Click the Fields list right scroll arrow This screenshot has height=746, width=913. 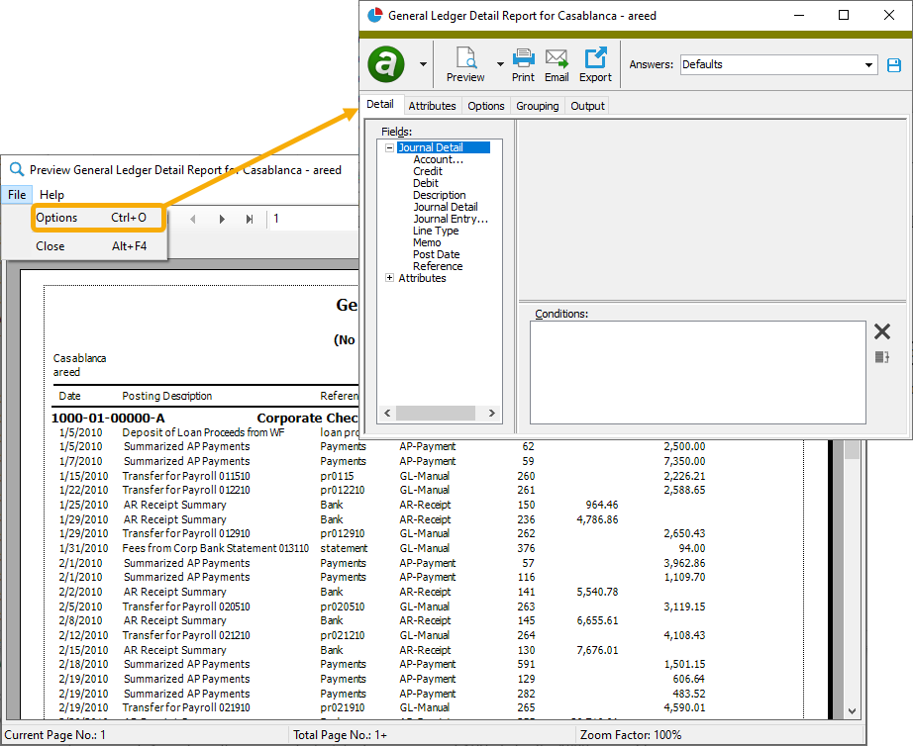492,414
